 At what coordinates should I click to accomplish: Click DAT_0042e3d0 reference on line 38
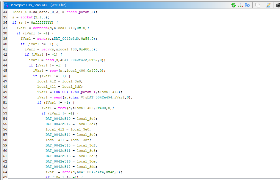point(69,39)
